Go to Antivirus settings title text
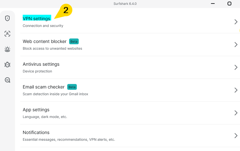This screenshot has width=240, height=151. click(41, 64)
